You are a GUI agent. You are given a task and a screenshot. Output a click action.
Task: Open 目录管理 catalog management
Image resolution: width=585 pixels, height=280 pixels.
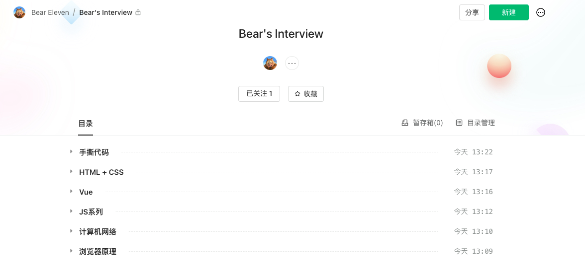click(476, 123)
